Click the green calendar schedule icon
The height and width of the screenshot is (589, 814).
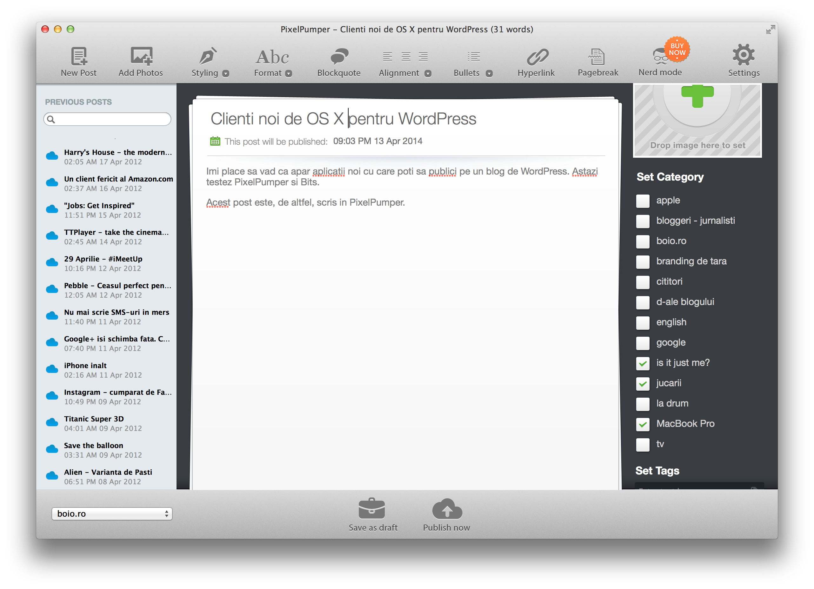click(215, 141)
